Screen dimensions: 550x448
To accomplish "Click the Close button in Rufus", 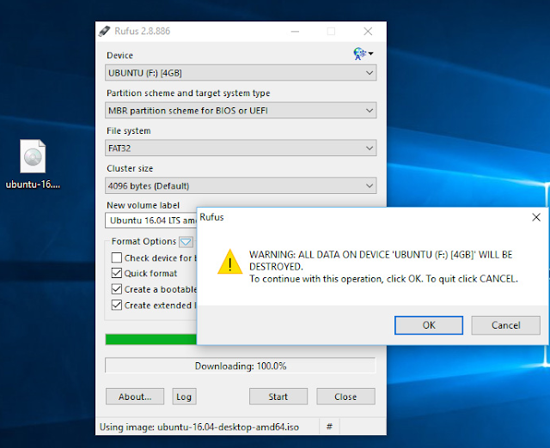I will pyautogui.click(x=345, y=397).
